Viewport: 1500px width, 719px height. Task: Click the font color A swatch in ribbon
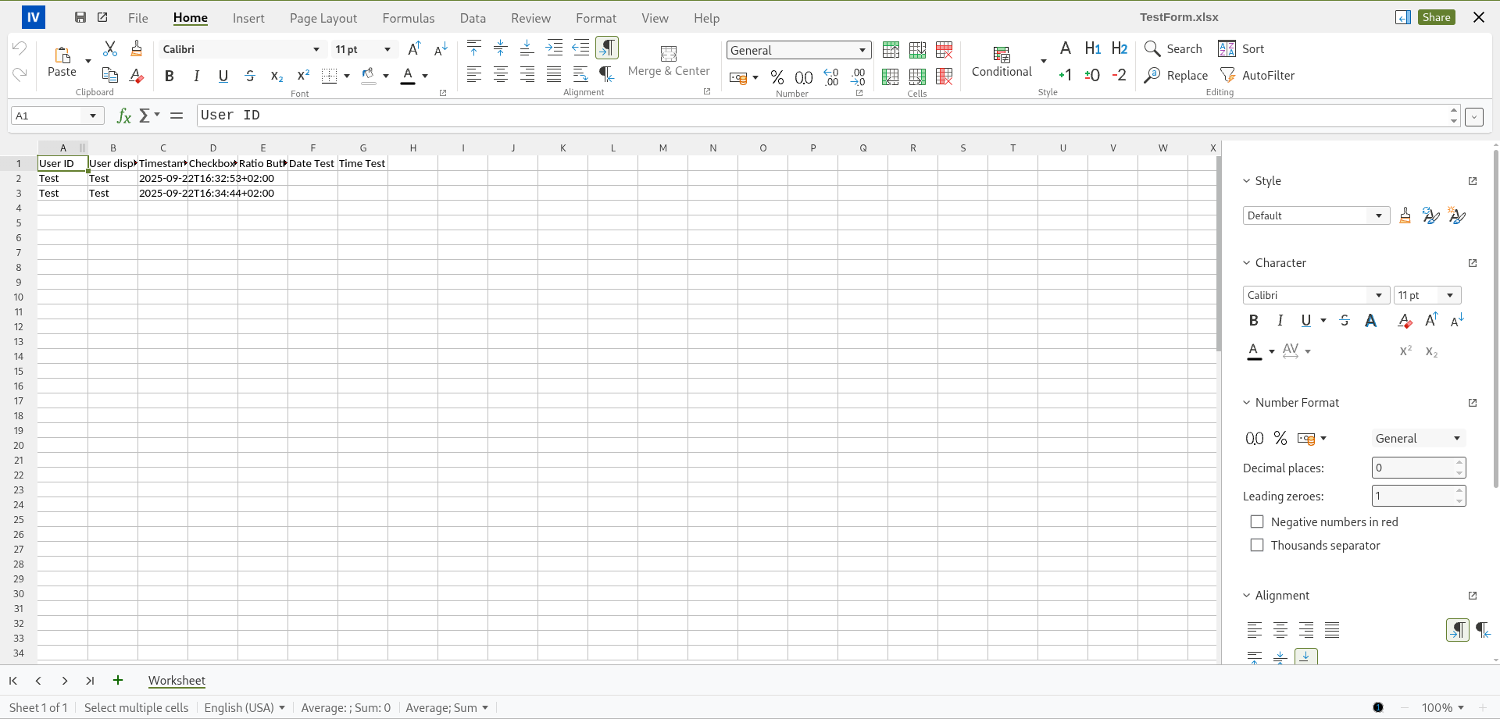(x=408, y=76)
